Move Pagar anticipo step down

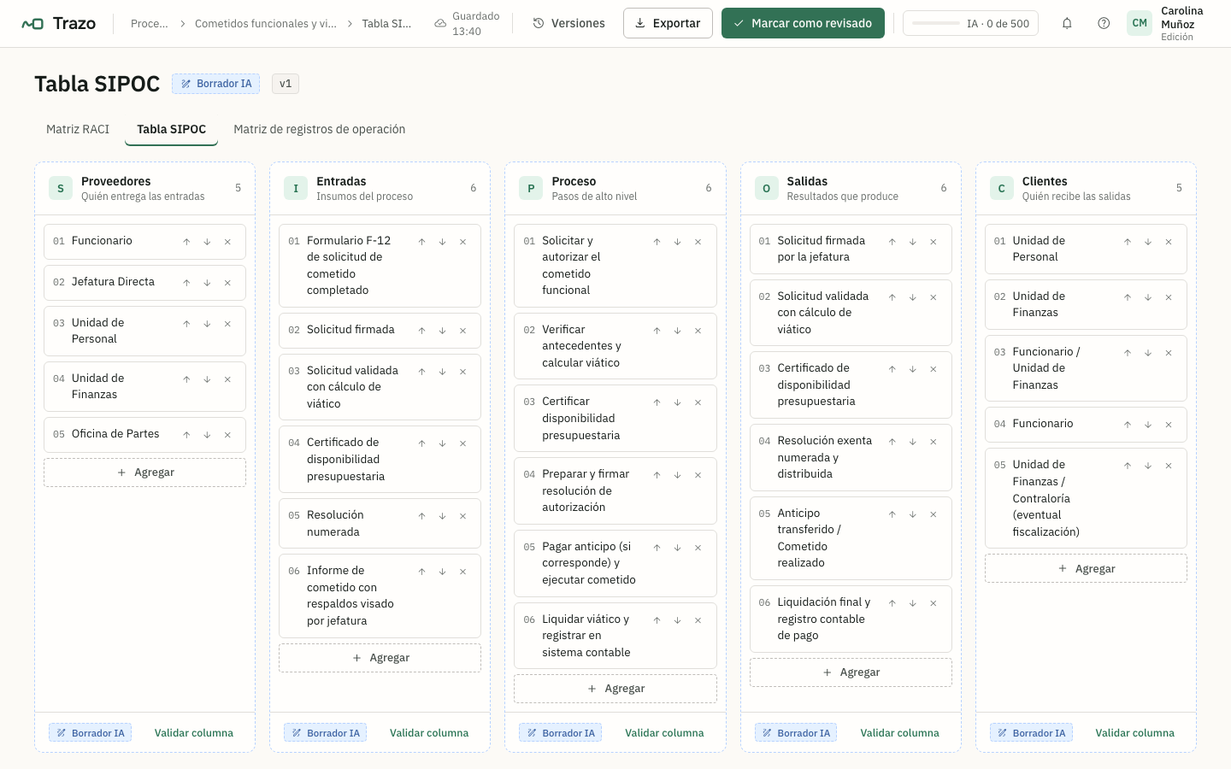click(677, 548)
